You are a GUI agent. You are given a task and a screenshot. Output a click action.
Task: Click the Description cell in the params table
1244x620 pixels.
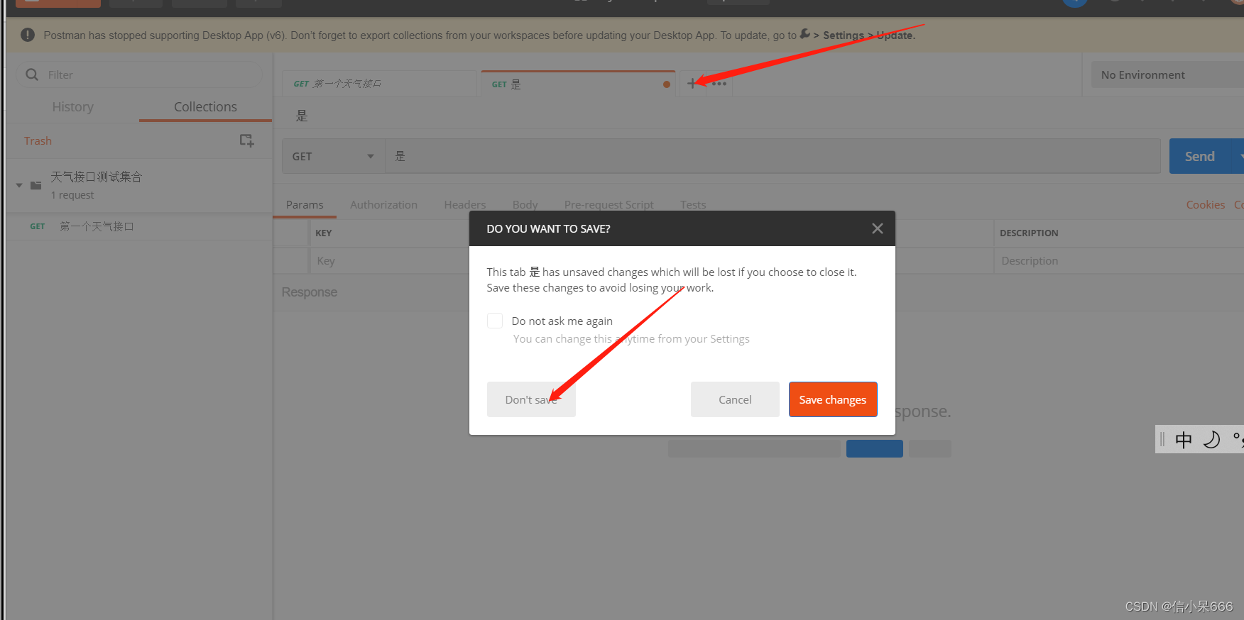(1118, 260)
